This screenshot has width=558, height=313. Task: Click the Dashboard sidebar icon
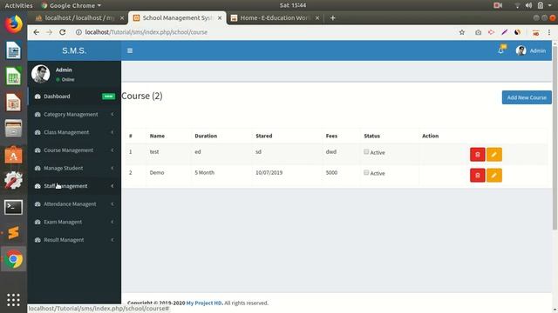click(37, 97)
